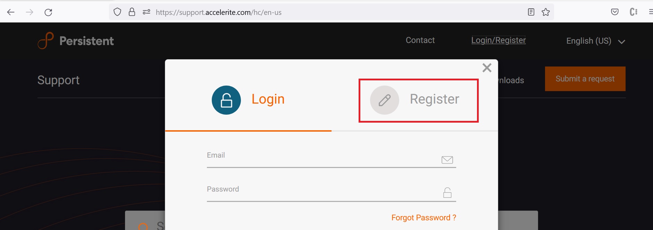Screen dimensions: 653x230
Task: Open the Forgot Password link
Action: point(424,218)
